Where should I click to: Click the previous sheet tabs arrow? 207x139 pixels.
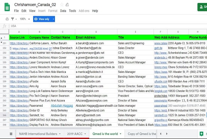161,134
